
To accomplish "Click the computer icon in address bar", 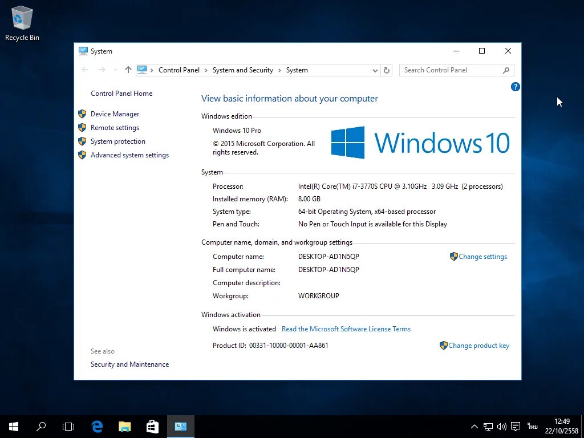I will click(x=142, y=70).
